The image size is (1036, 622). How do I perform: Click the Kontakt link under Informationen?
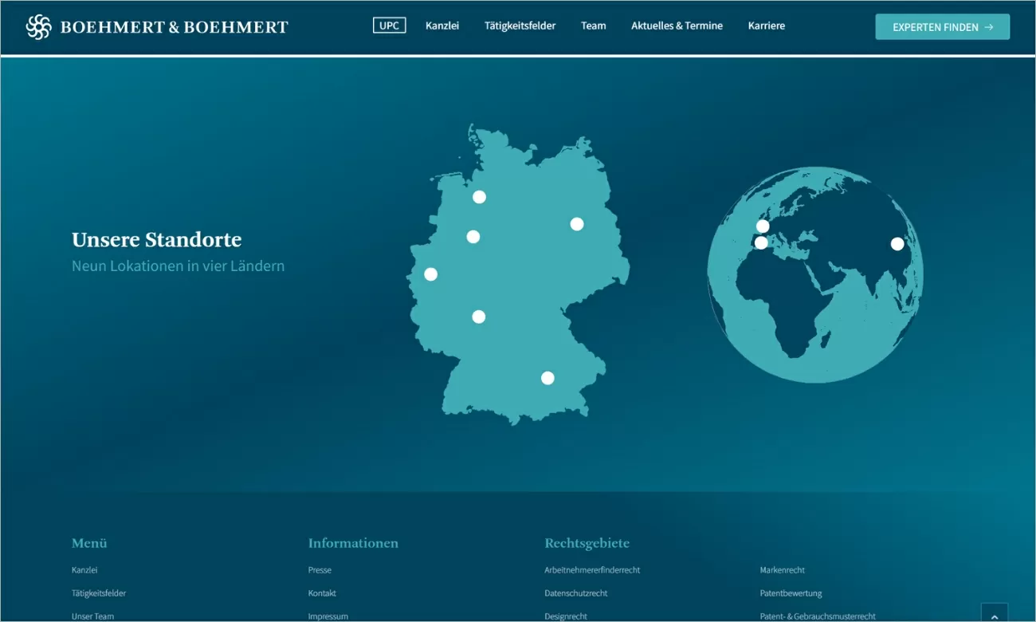pyautogui.click(x=322, y=592)
